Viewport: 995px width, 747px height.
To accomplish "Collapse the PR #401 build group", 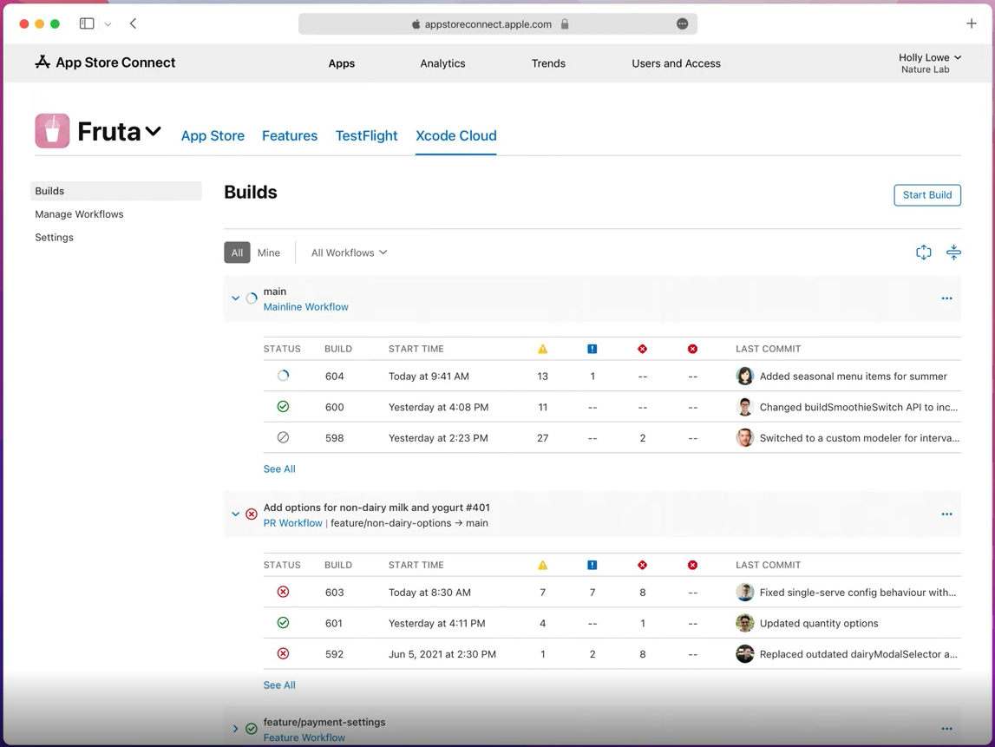I will click(235, 514).
